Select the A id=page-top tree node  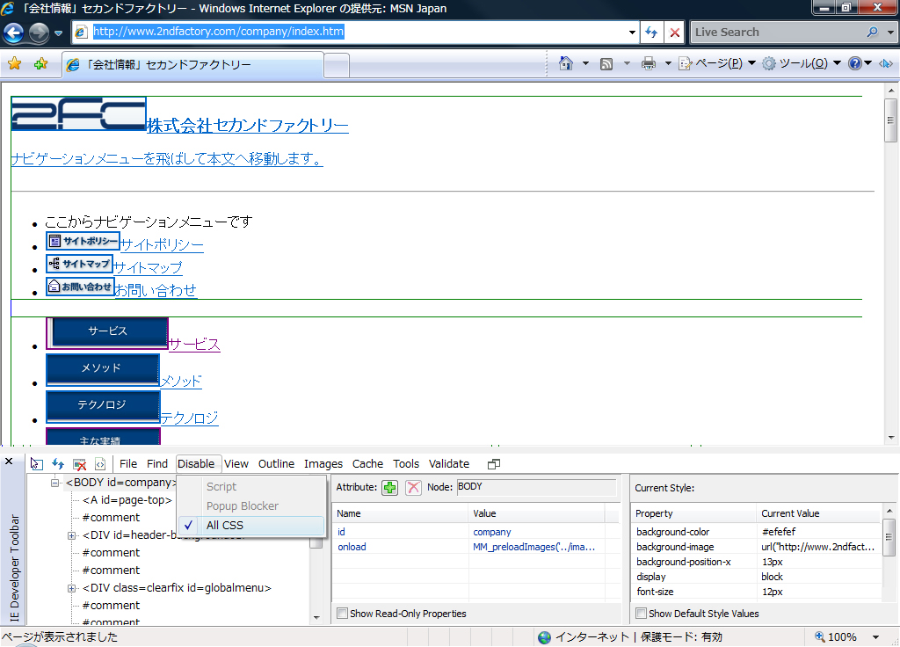pyautogui.click(x=127, y=500)
